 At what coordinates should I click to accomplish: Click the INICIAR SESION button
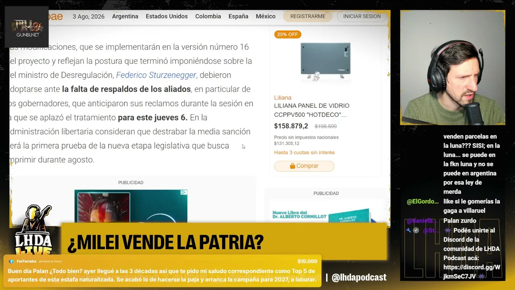coord(362,17)
